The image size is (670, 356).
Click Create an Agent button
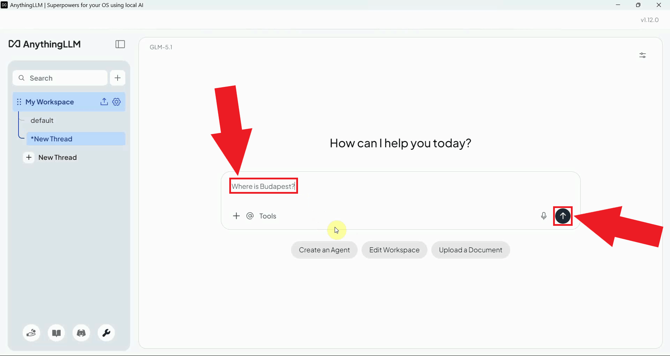(x=324, y=250)
